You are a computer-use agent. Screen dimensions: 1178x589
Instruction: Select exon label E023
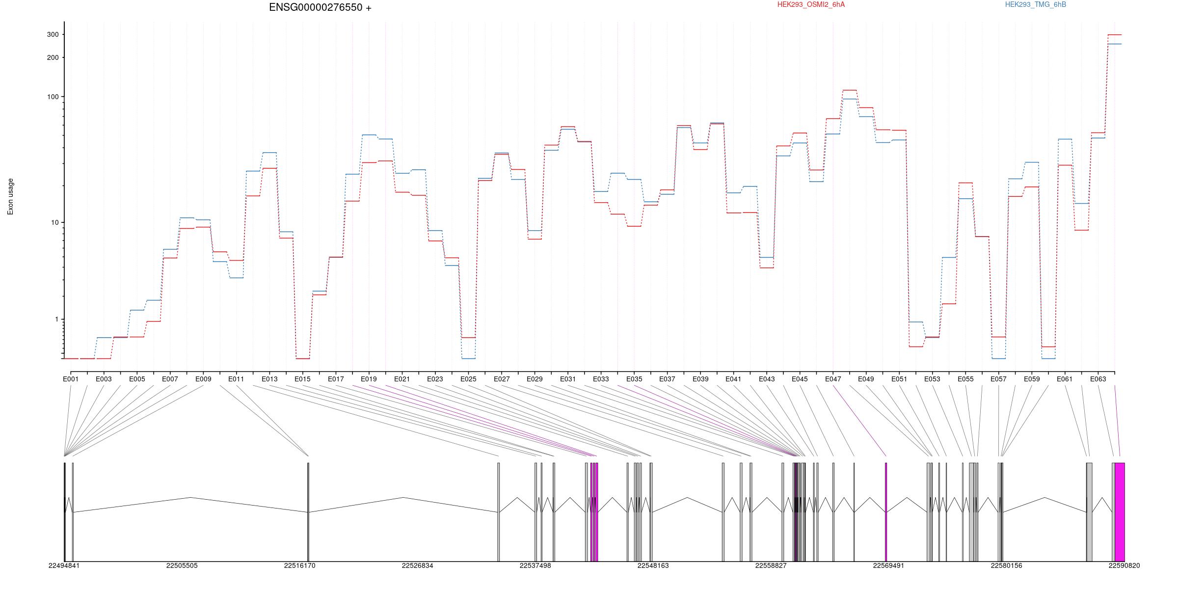click(x=435, y=379)
